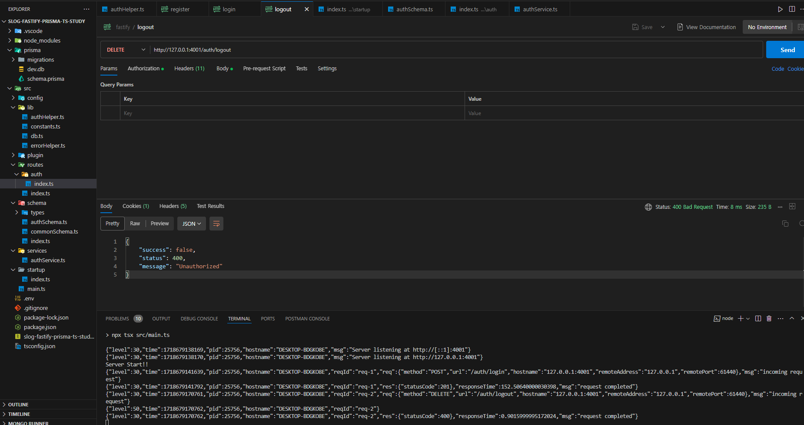The width and height of the screenshot is (804, 425).
Task: Run the active file using the play icon
Action: tap(780, 9)
